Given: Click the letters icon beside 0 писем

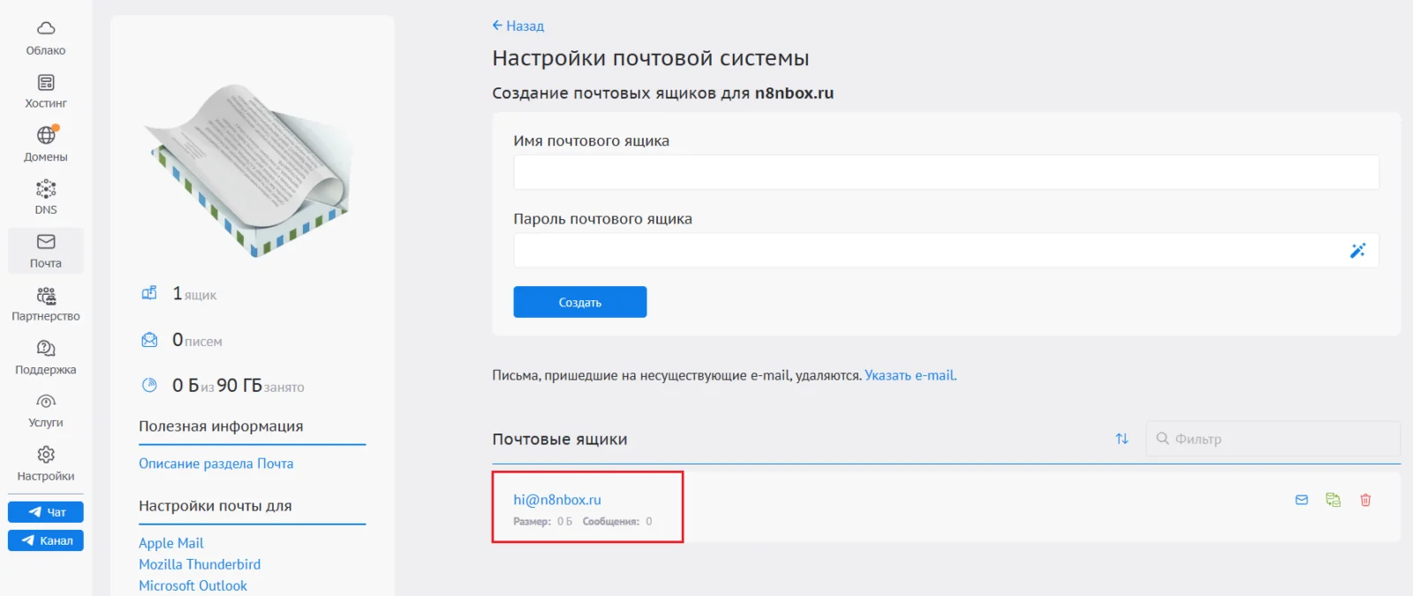Looking at the screenshot, I should pyautogui.click(x=149, y=340).
